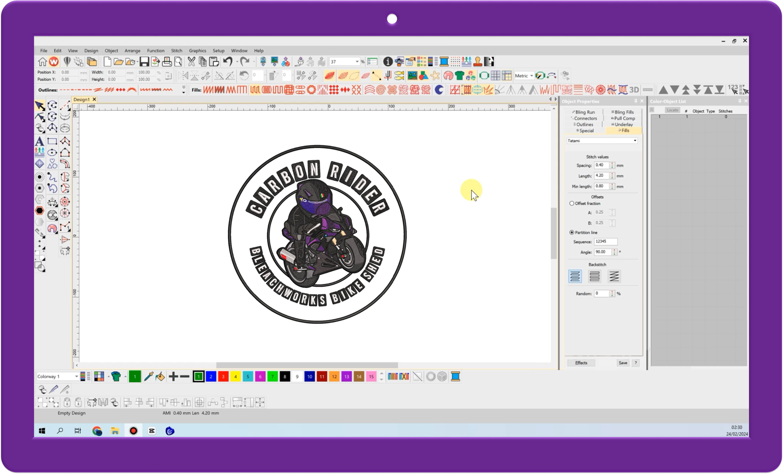
Task: Choose the middle backstitch style
Action: (x=595, y=277)
